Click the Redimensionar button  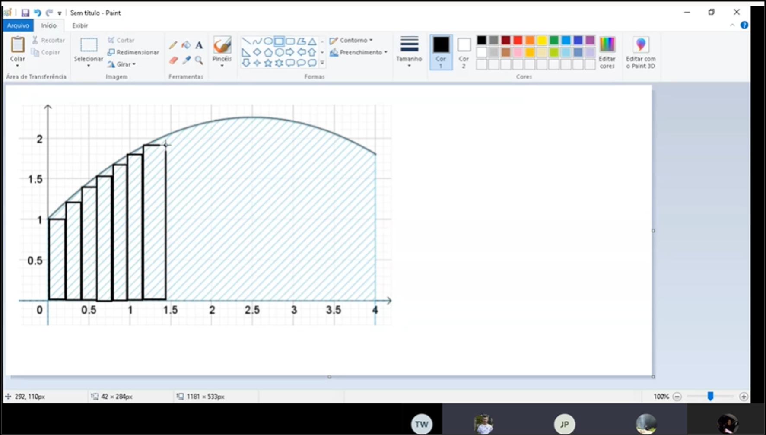(x=133, y=52)
